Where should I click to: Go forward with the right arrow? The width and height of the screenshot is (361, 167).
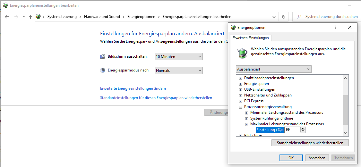point(16,17)
